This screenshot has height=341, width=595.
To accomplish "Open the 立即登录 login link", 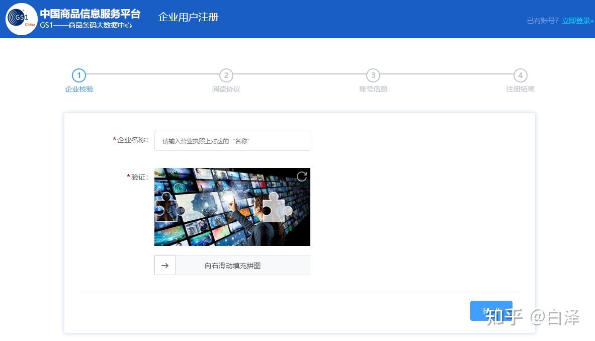I will coord(576,21).
